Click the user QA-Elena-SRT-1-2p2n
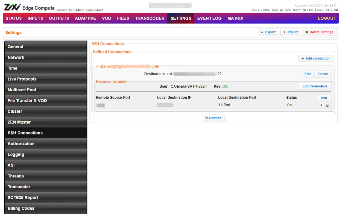This screenshot has width=340, height=220. click(x=188, y=86)
